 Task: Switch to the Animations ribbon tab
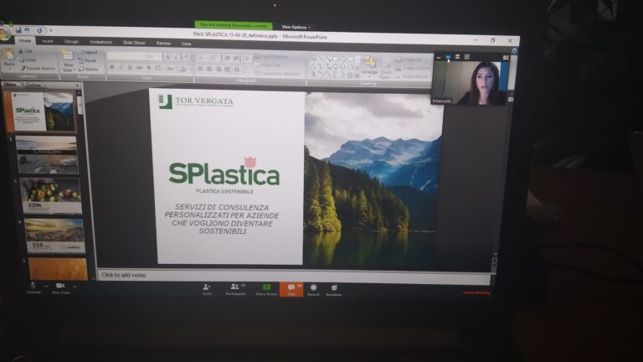(x=100, y=42)
